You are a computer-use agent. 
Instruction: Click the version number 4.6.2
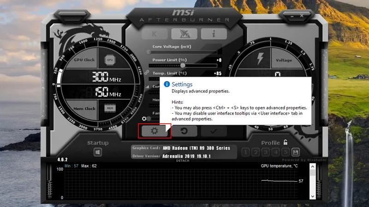[x=62, y=160]
